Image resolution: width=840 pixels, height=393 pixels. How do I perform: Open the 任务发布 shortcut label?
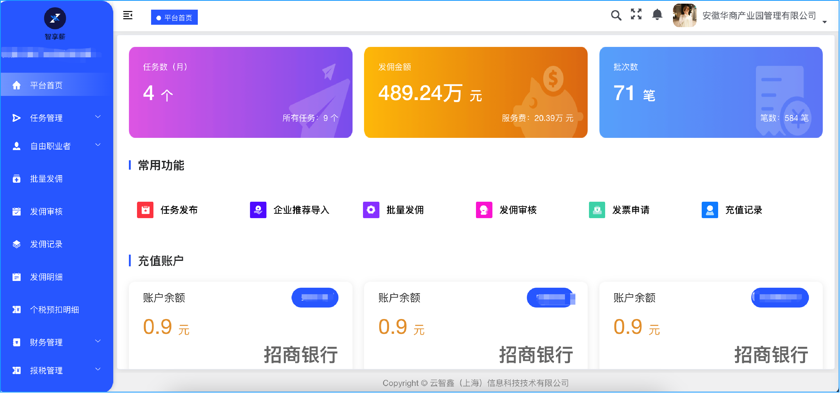[179, 210]
